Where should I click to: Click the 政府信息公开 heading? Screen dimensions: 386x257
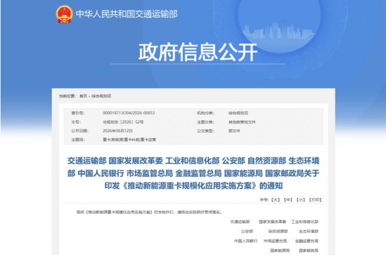(x=198, y=52)
